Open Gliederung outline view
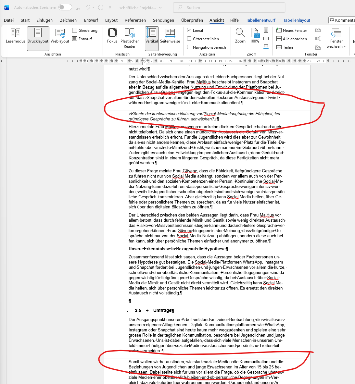This screenshot has height=384, width=355. pyautogui.click(x=85, y=31)
